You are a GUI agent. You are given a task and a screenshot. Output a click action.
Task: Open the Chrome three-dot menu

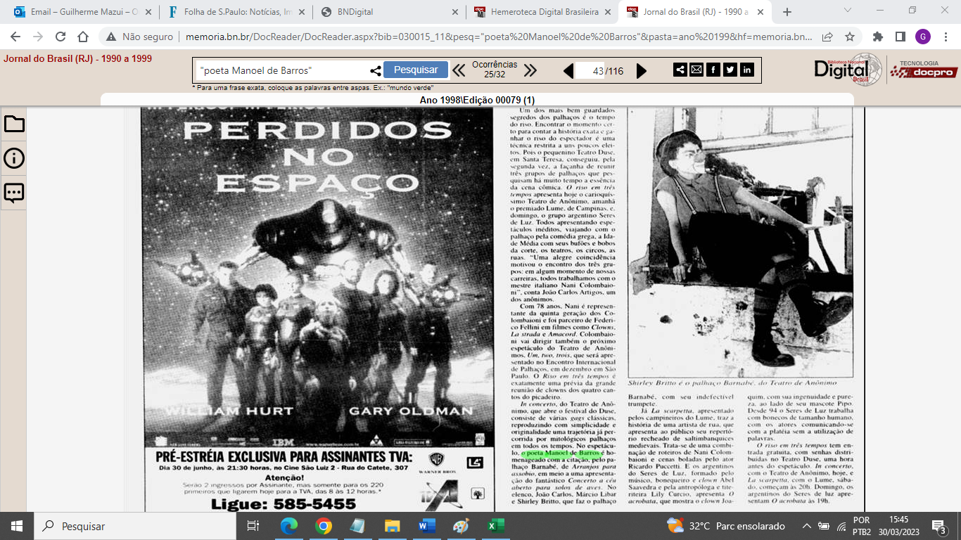tap(945, 37)
